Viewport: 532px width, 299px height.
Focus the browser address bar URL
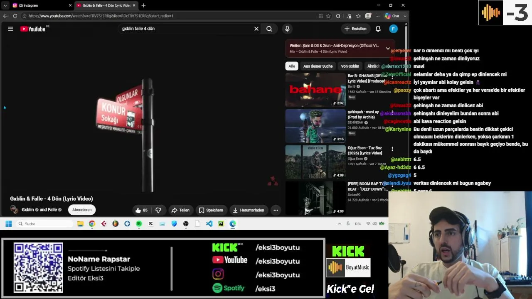point(101,16)
